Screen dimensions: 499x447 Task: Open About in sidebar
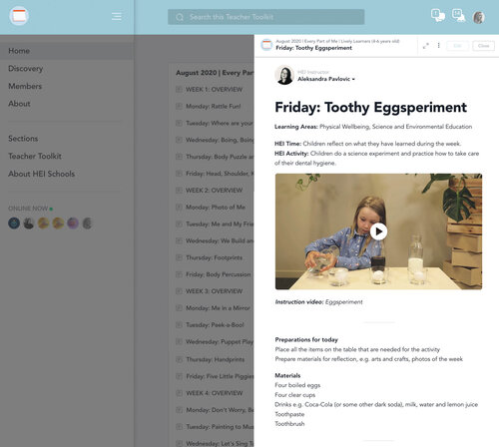(x=19, y=104)
